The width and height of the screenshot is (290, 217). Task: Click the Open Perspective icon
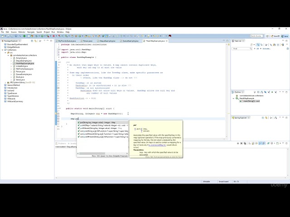[x=267, y=36]
